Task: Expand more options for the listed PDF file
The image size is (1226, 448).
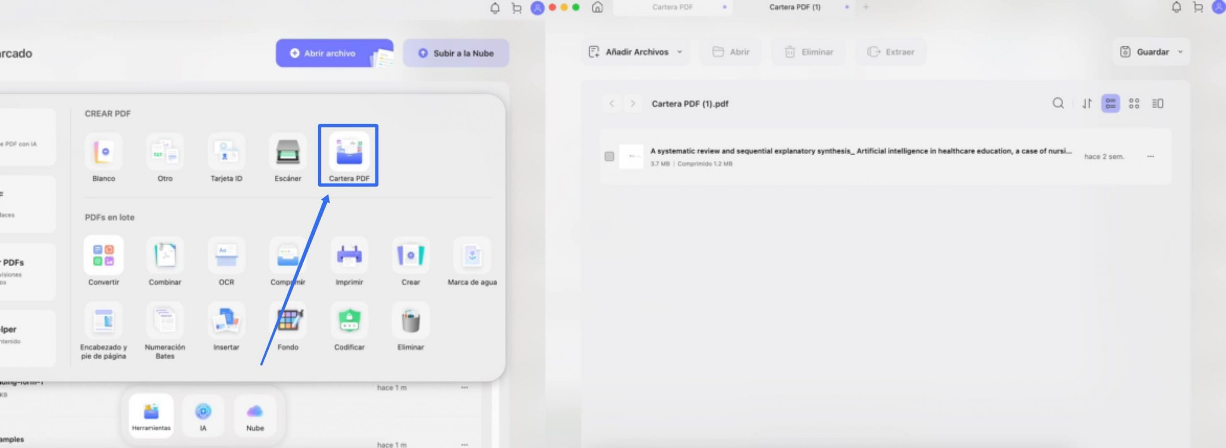Action: point(1151,156)
